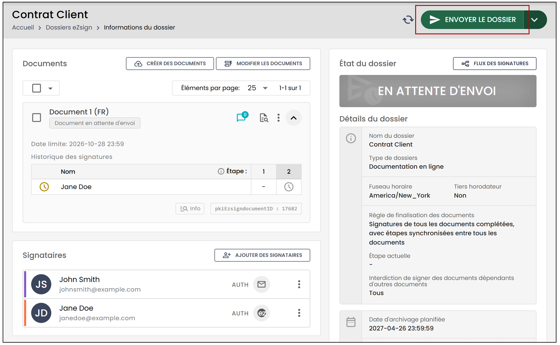Open John Smith's three-dot menu
Viewport: 560px width, 345px height.
[299, 284]
